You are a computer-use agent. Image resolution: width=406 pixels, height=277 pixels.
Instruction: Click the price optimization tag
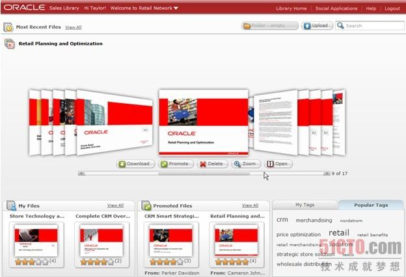pos(299,234)
